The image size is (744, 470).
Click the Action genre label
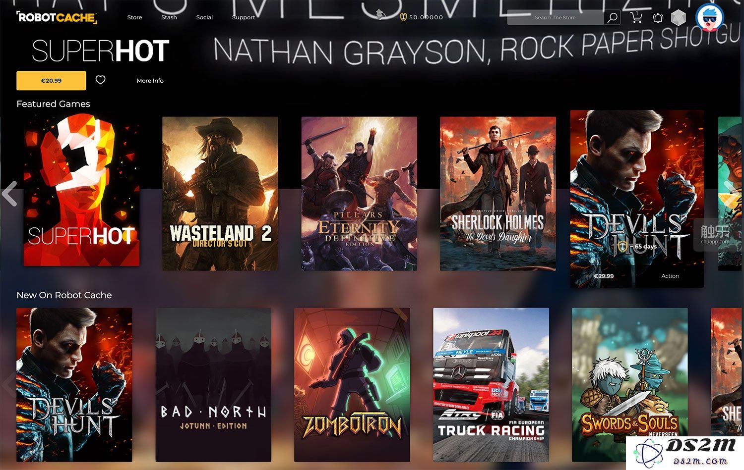(670, 276)
